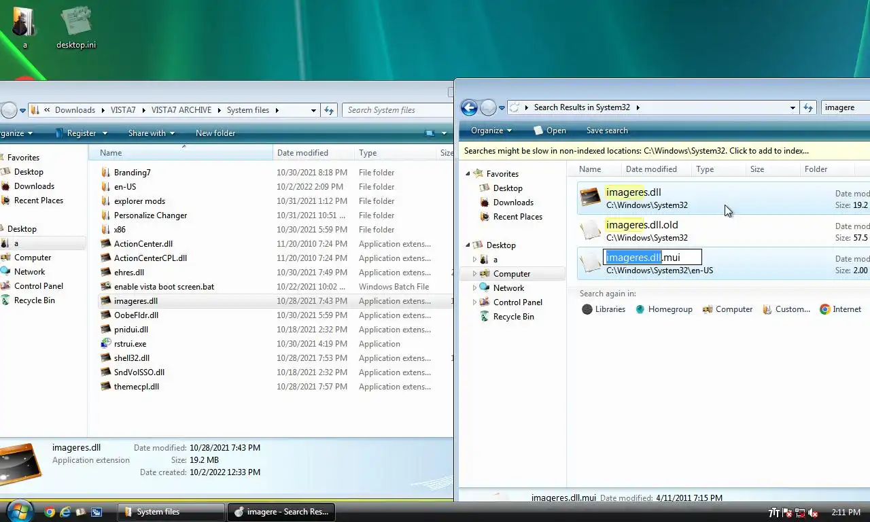The image size is (870, 522).
Task: Select imageres.dll.old file icon in search results
Action: (x=590, y=230)
